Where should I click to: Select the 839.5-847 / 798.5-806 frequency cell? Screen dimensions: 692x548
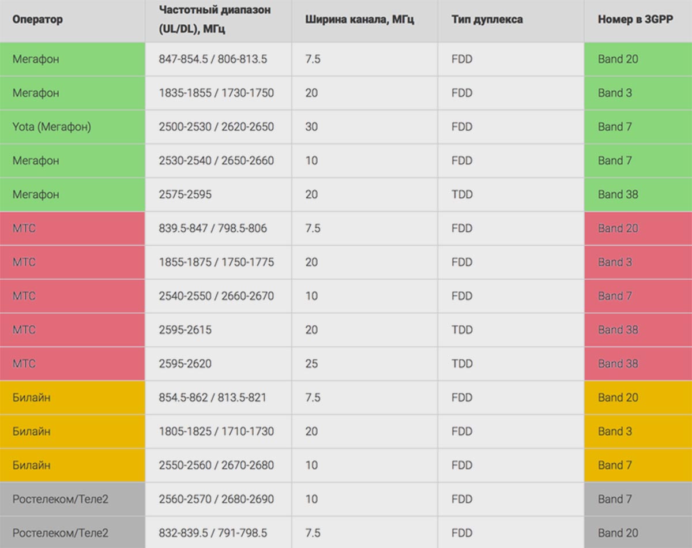[213, 228]
